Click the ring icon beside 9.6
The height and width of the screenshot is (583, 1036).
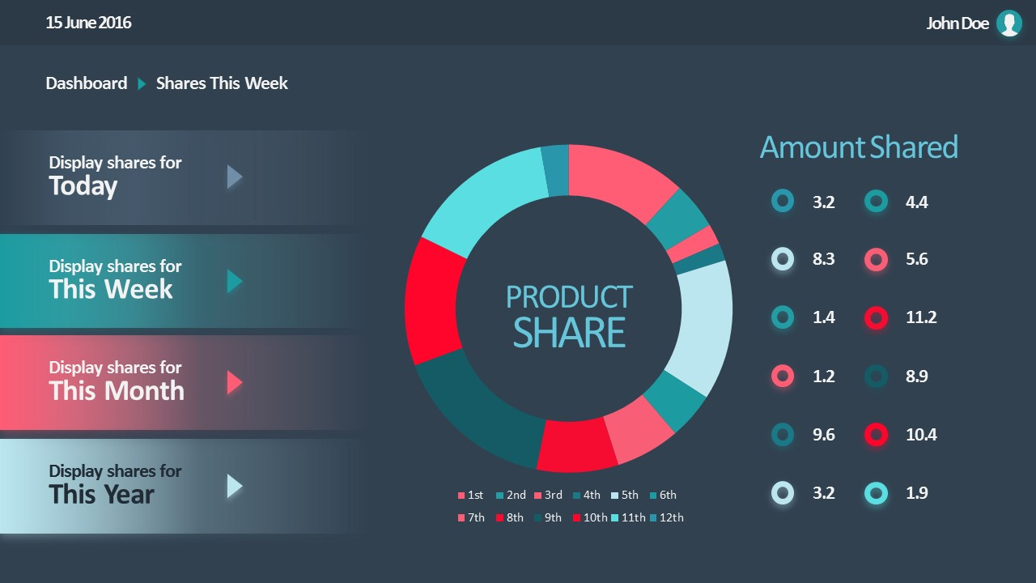[783, 435]
